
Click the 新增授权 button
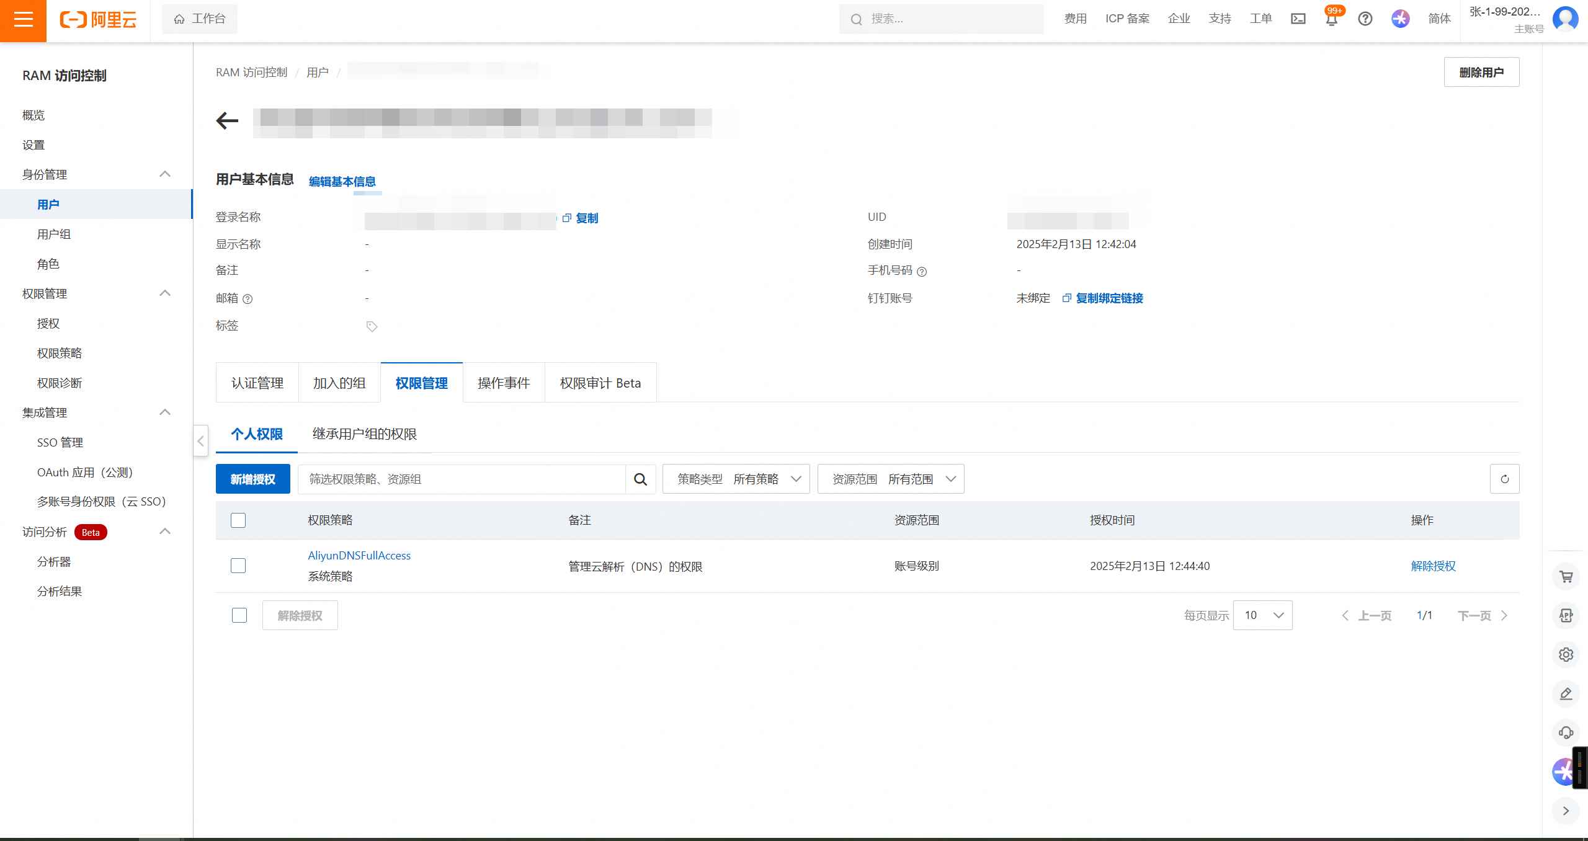(252, 479)
